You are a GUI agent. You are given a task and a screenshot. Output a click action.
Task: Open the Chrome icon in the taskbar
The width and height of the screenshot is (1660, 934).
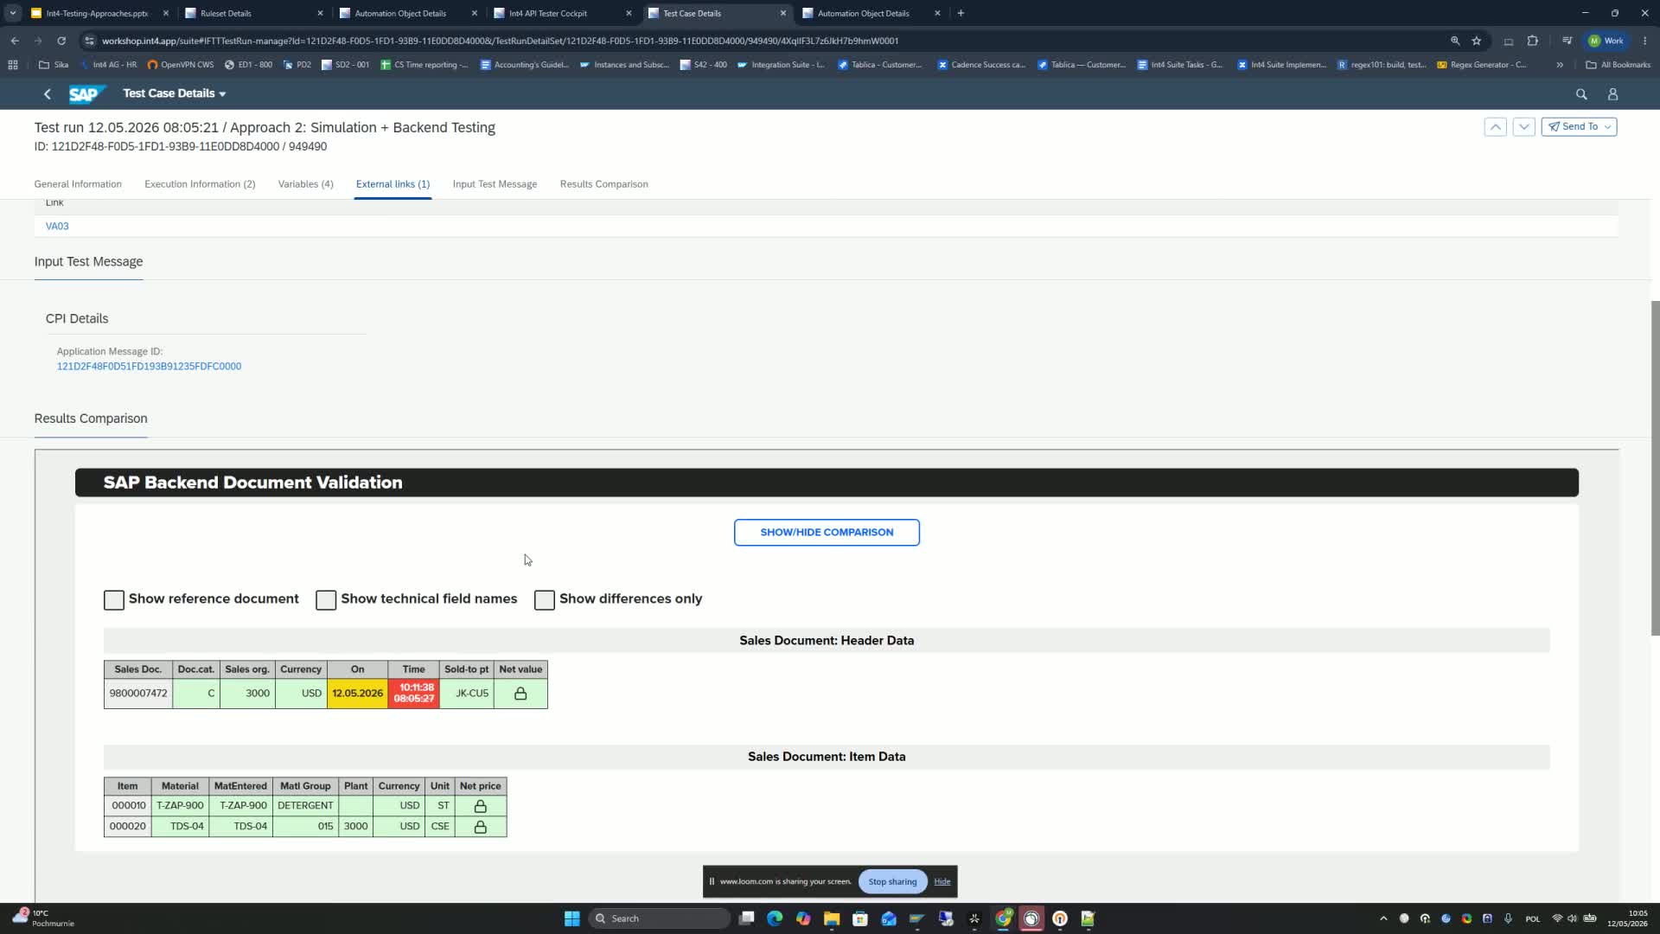(x=1003, y=918)
